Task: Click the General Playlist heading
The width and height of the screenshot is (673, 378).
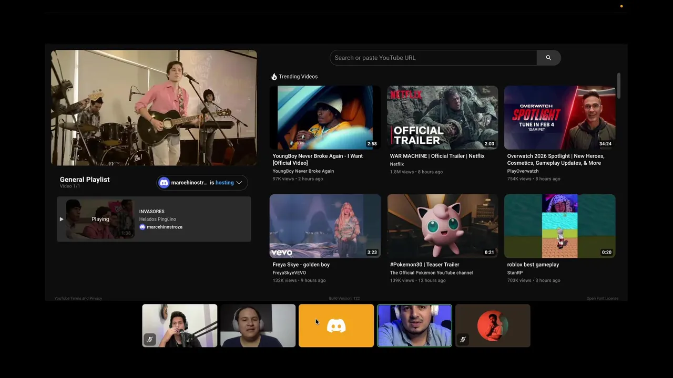Action: pyautogui.click(x=85, y=180)
